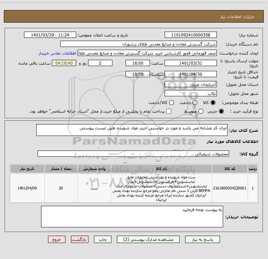Click the کد کالا column header
This screenshot has width=268, height=259.
(x=230, y=169)
